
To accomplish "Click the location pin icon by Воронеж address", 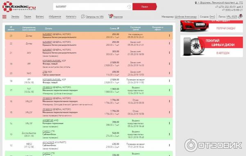I will pos(196,3).
